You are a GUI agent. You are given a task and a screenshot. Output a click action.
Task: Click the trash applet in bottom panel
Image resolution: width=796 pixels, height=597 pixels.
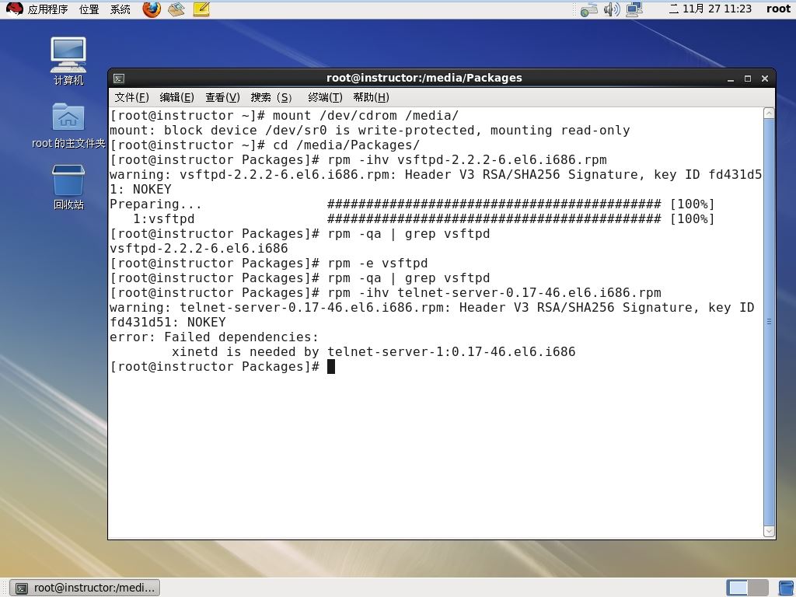787,588
